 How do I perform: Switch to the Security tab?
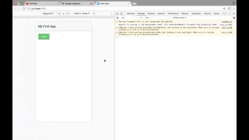tap(207, 14)
